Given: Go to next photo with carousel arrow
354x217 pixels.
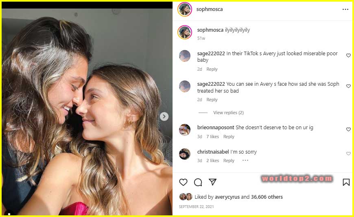Looking at the screenshot, I should [x=164, y=117].
